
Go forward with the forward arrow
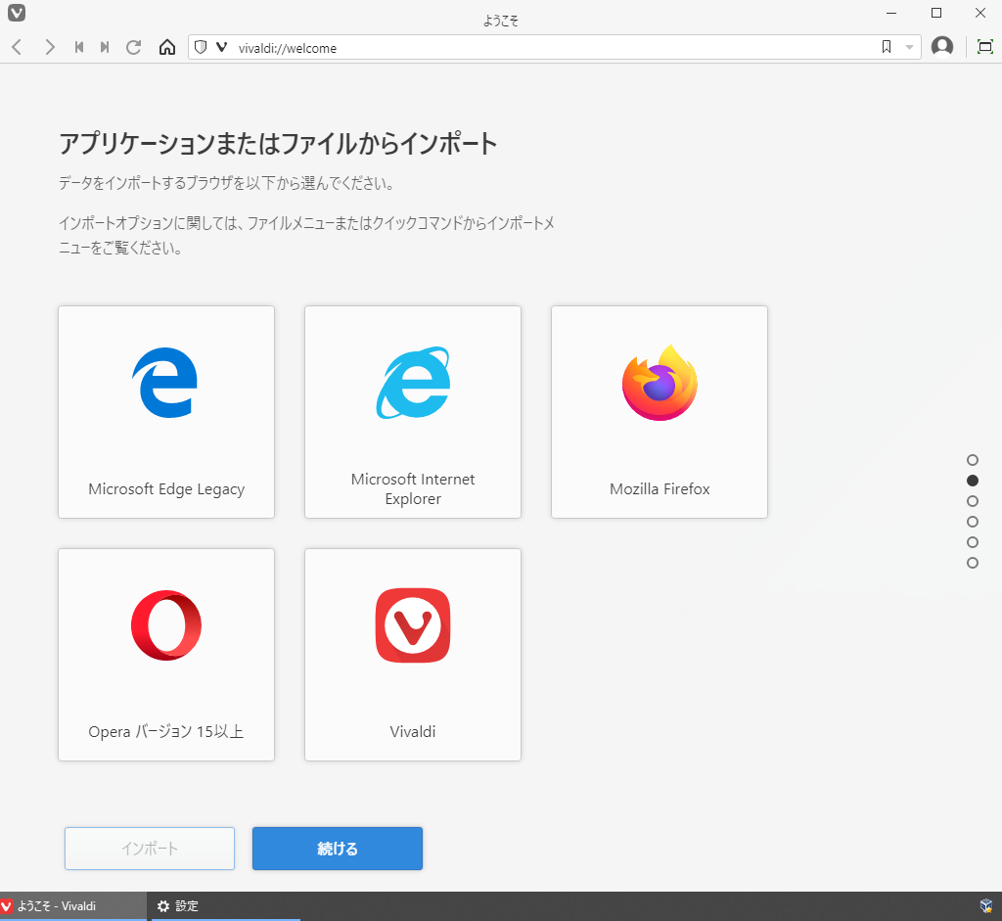[49, 47]
